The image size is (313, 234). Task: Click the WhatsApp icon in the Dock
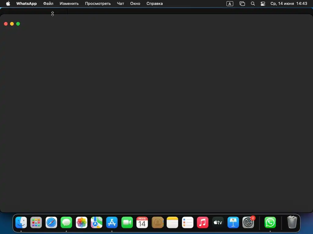[x=270, y=222]
